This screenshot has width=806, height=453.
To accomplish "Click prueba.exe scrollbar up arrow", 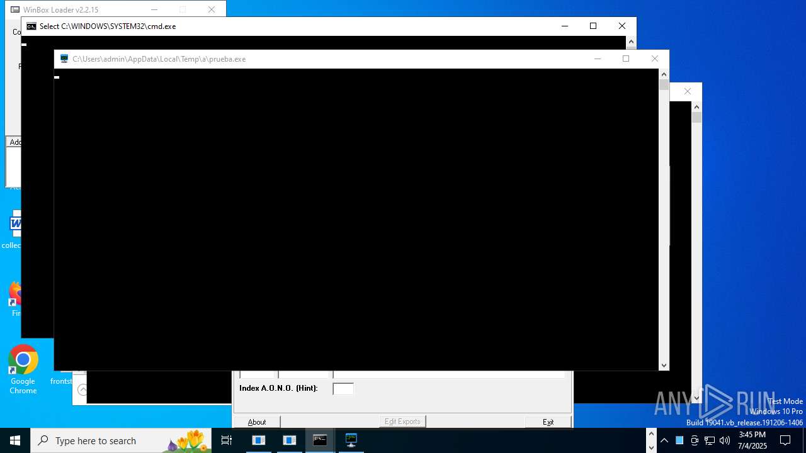I will point(664,74).
